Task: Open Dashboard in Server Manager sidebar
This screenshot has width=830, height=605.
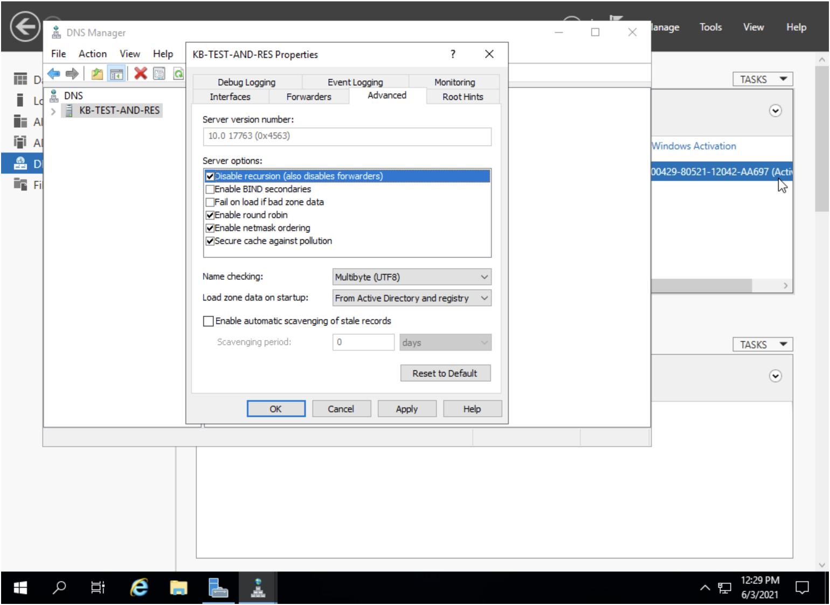Action: pos(20,79)
